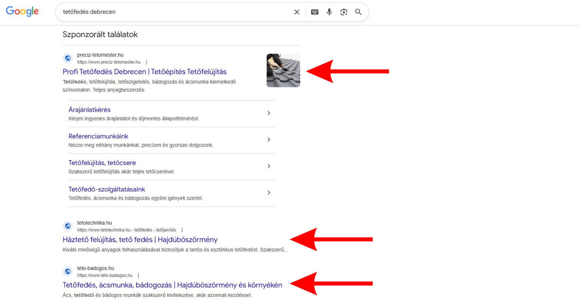
Task: Click the 'Szponzorált találatok' heading
Action: [x=100, y=34]
